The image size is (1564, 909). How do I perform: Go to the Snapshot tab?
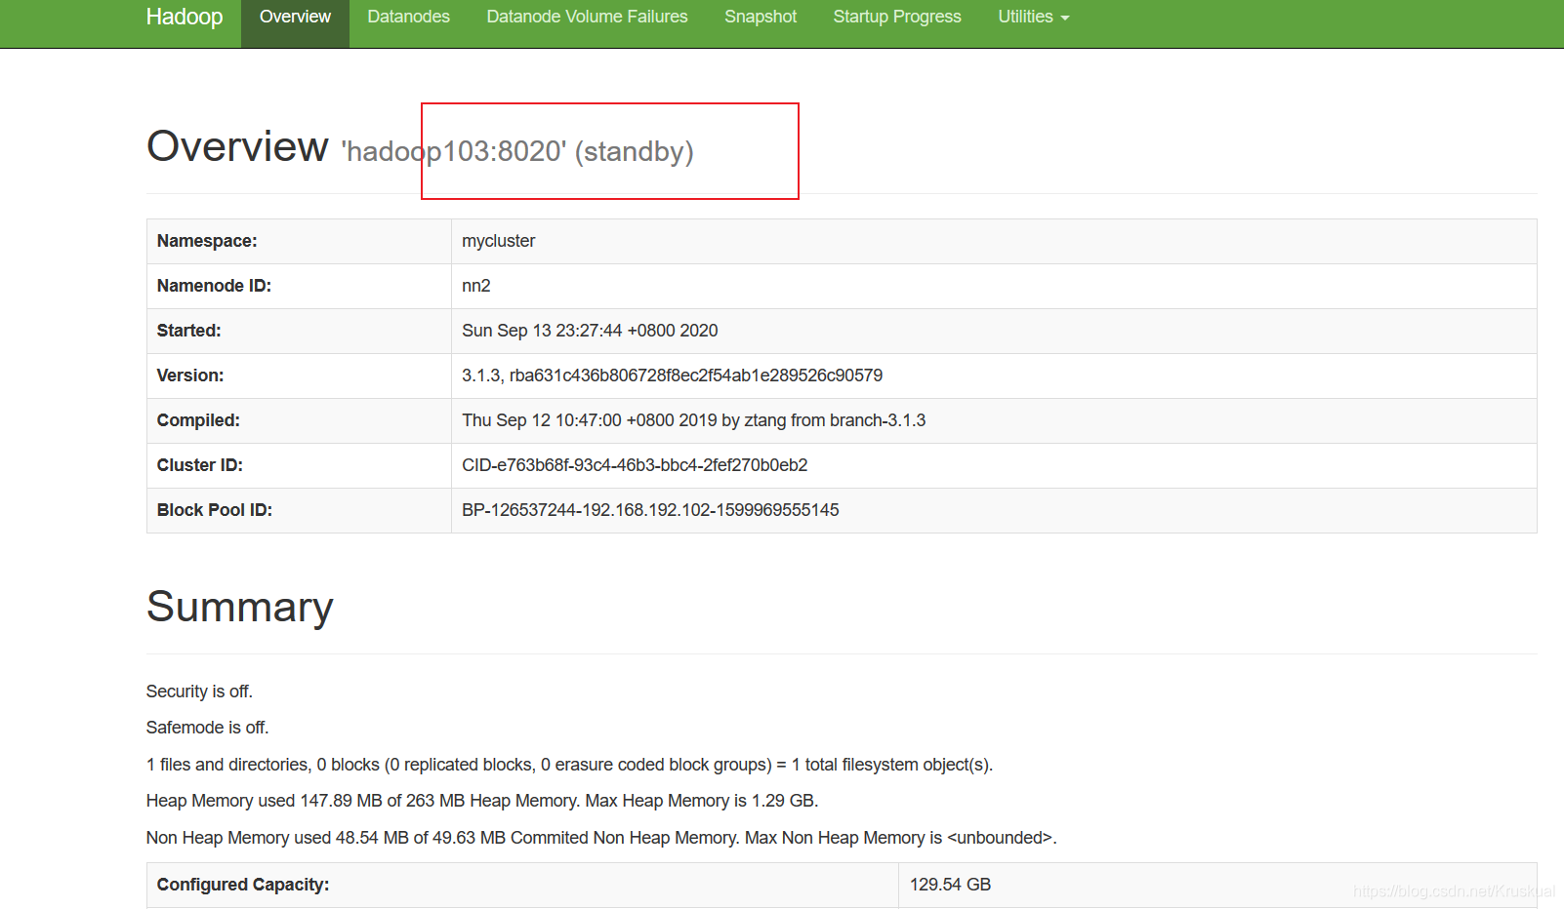pyautogui.click(x=761, y=17)
